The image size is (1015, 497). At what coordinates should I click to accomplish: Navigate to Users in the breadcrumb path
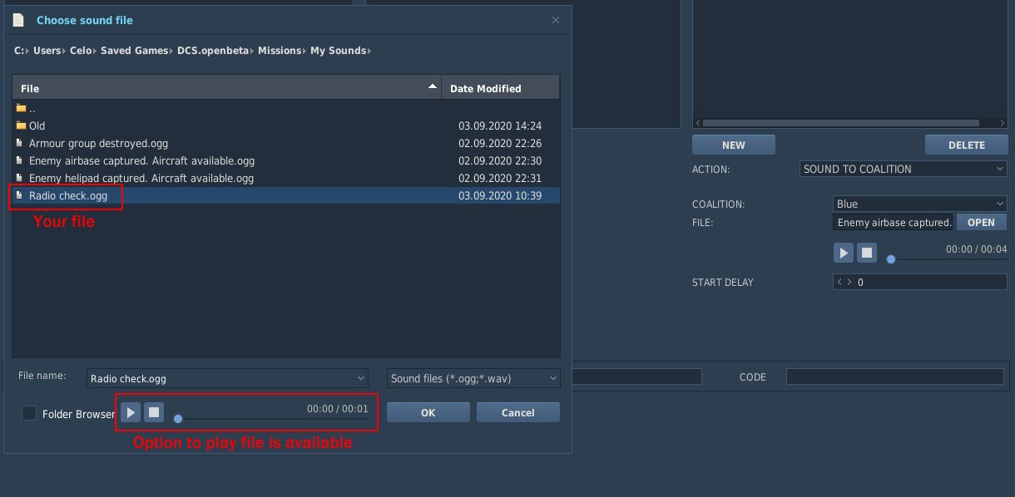(47, 51)
